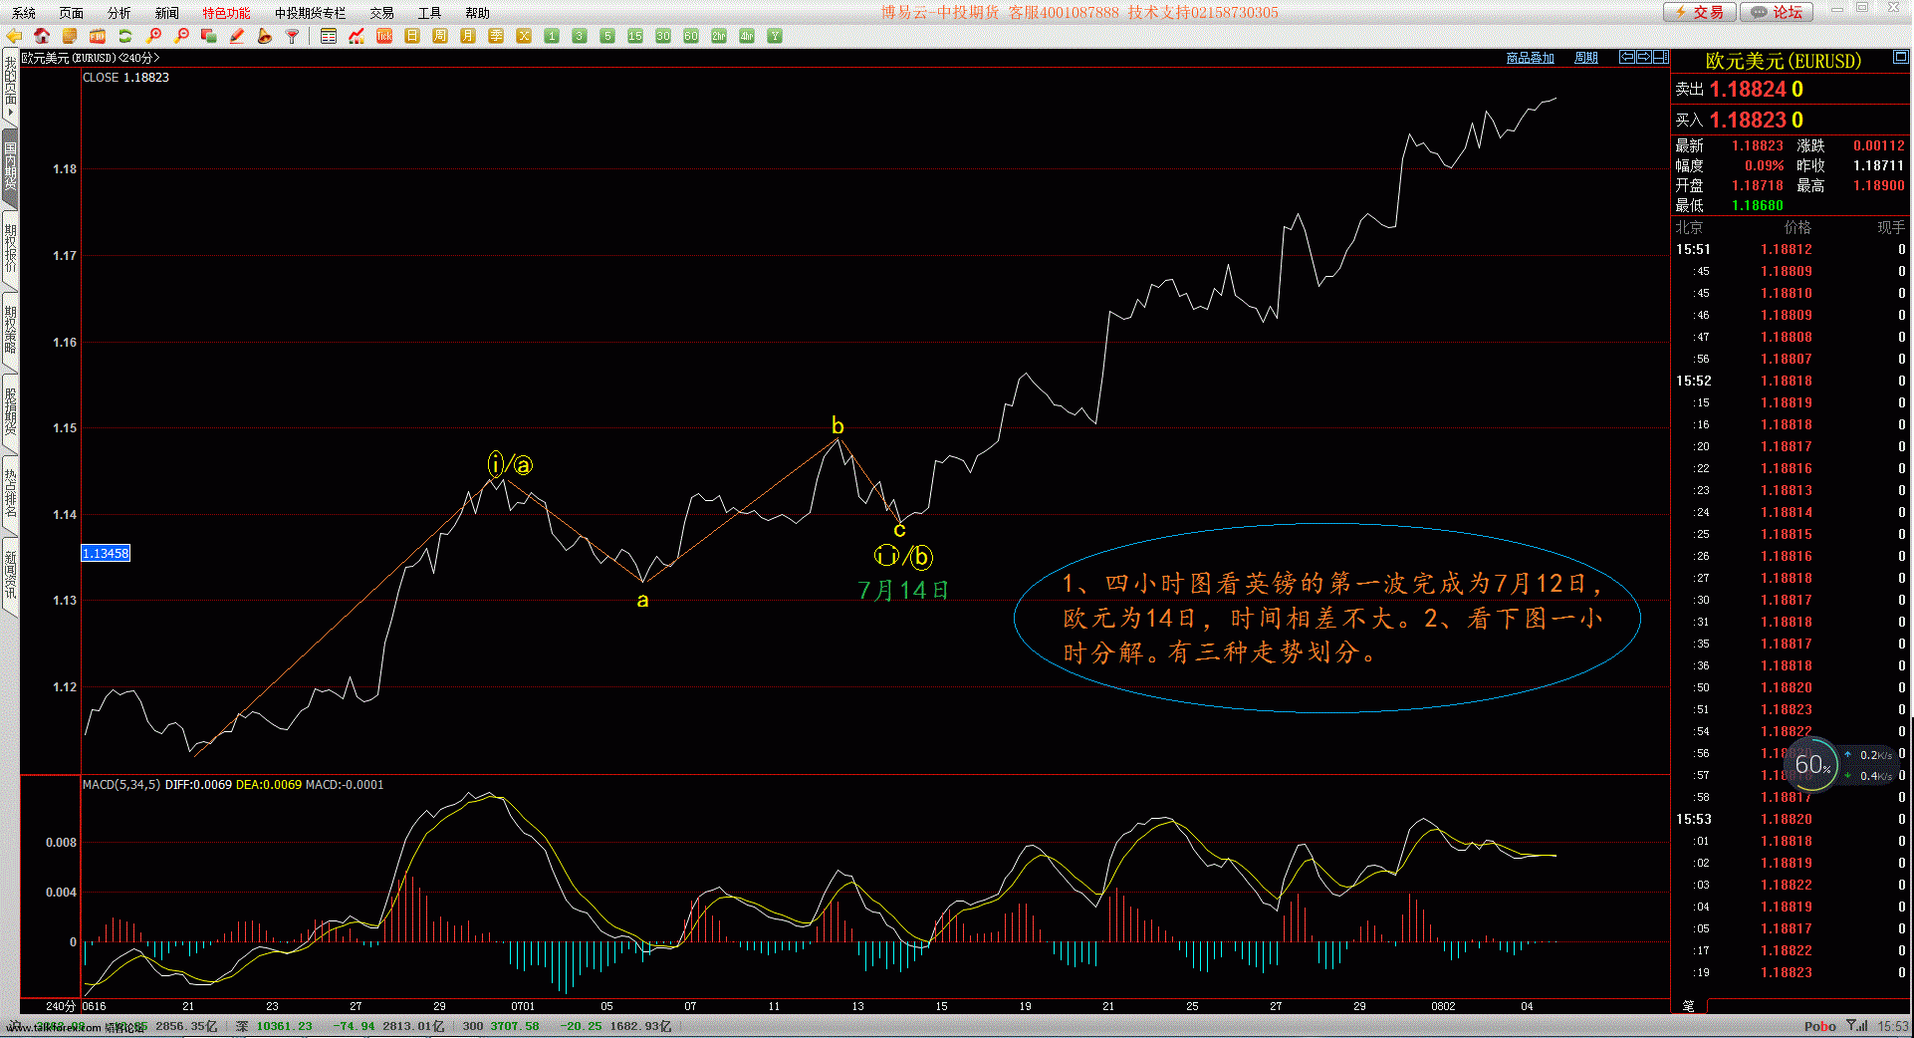Screen dimensions: 1914x1038
Task: Expand the 我的页面 side tab
Action: point(10,87)
